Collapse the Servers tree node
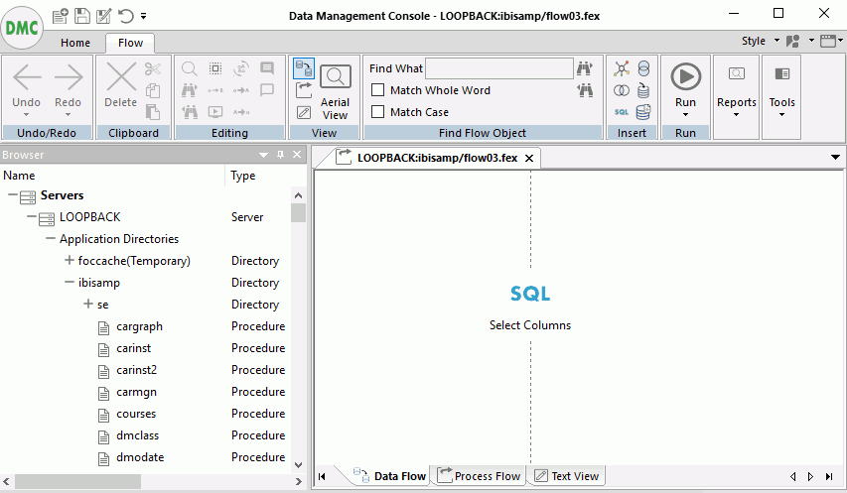This screenshot has height=493, width=847. (13, 195)
